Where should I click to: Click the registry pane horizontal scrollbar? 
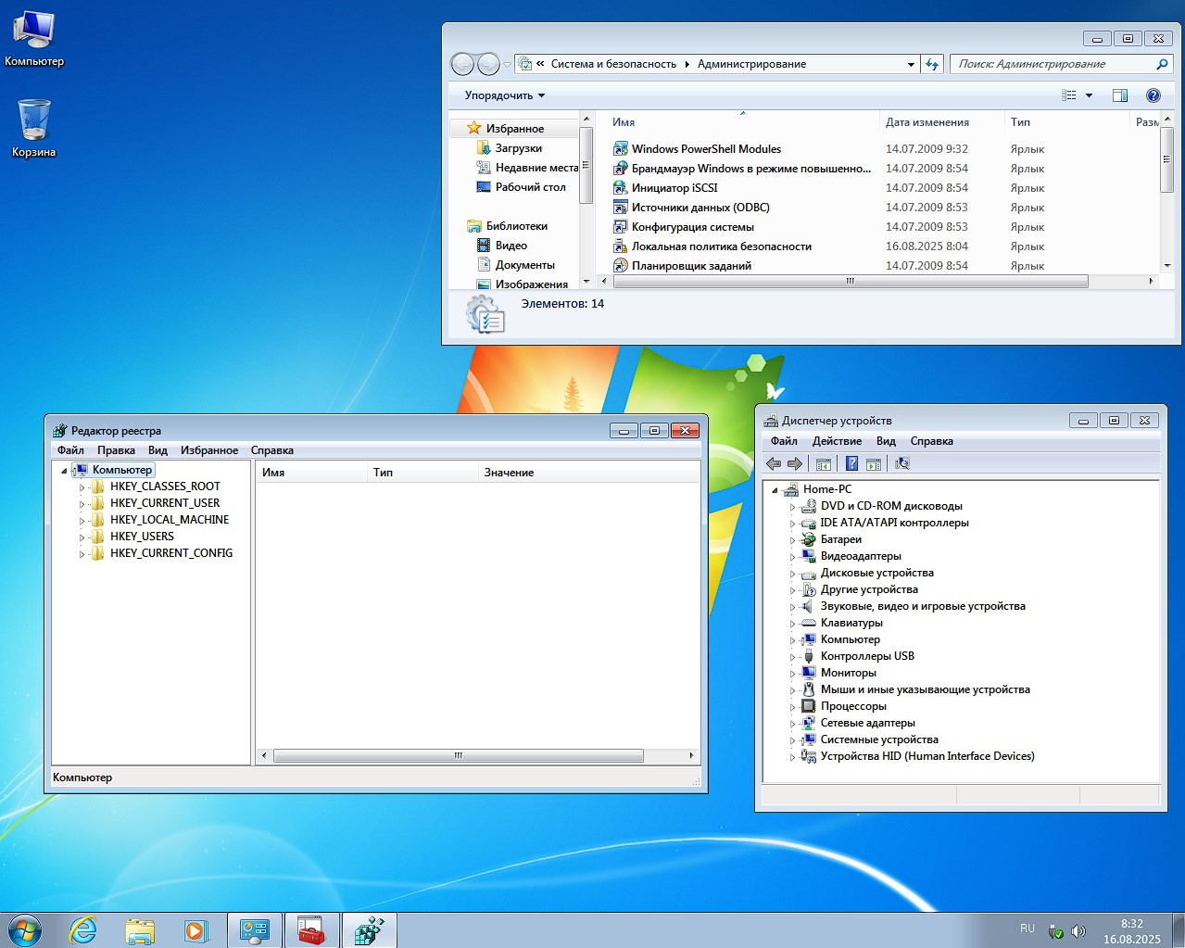point(459,756)
